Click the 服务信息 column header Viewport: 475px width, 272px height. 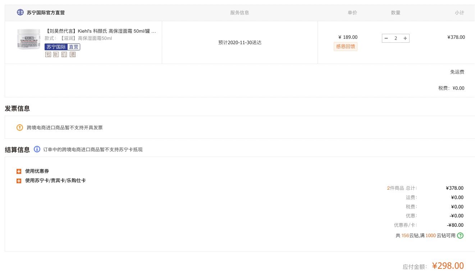(x=239, y=13)
